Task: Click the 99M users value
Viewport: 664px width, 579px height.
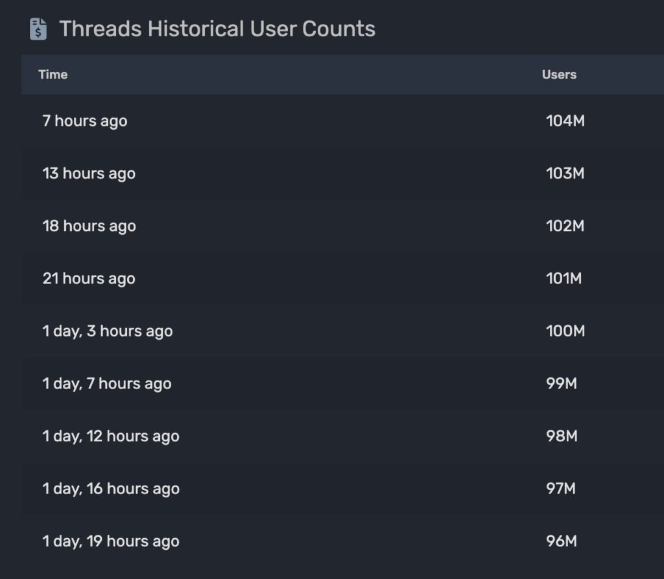Action: (x=562, y=383)
